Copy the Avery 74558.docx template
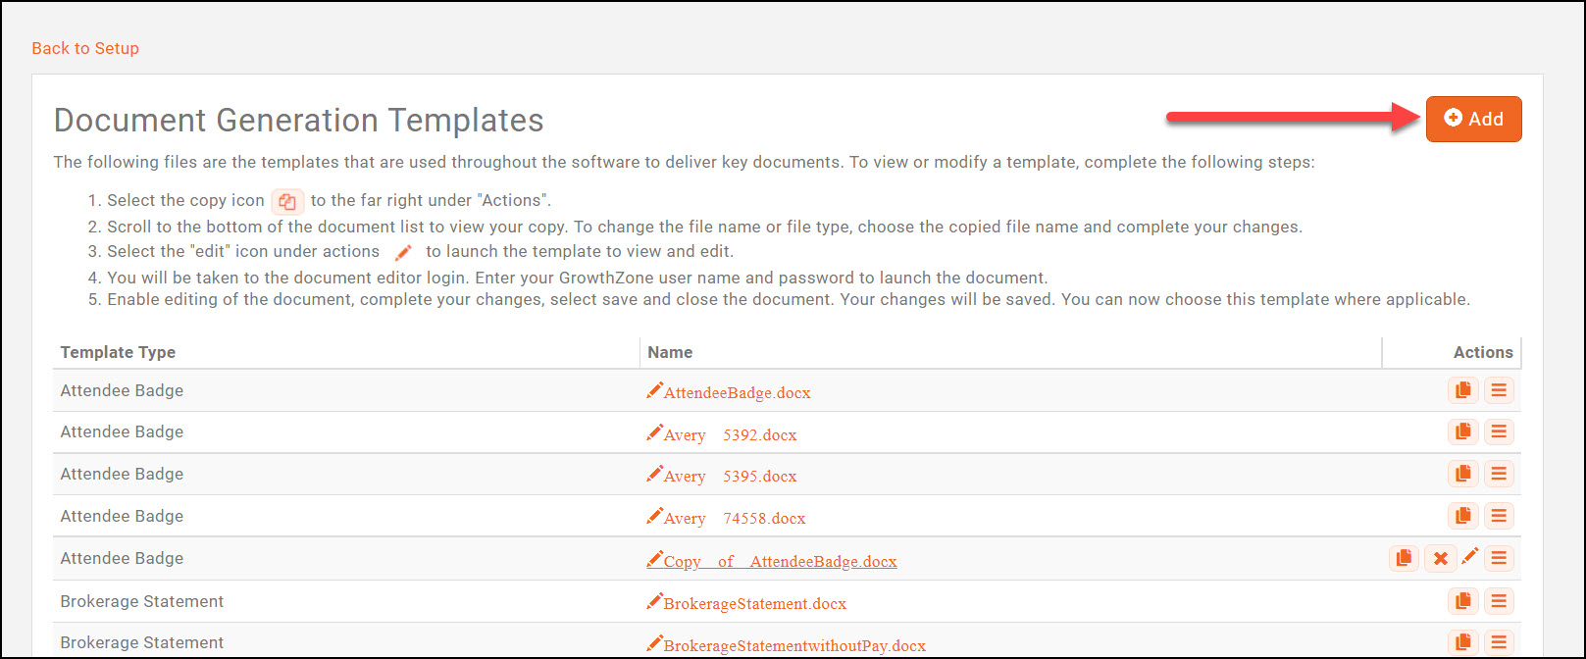This screenshot has height=659, width=1586. tap(1462, 516)
